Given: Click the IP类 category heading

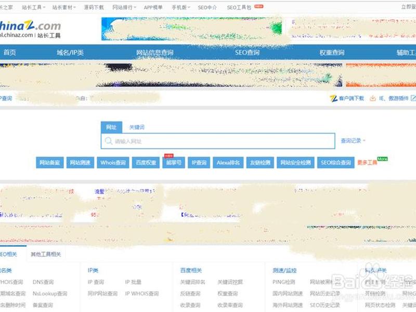Looking at the screenshot, I should (x=93, y=270).
